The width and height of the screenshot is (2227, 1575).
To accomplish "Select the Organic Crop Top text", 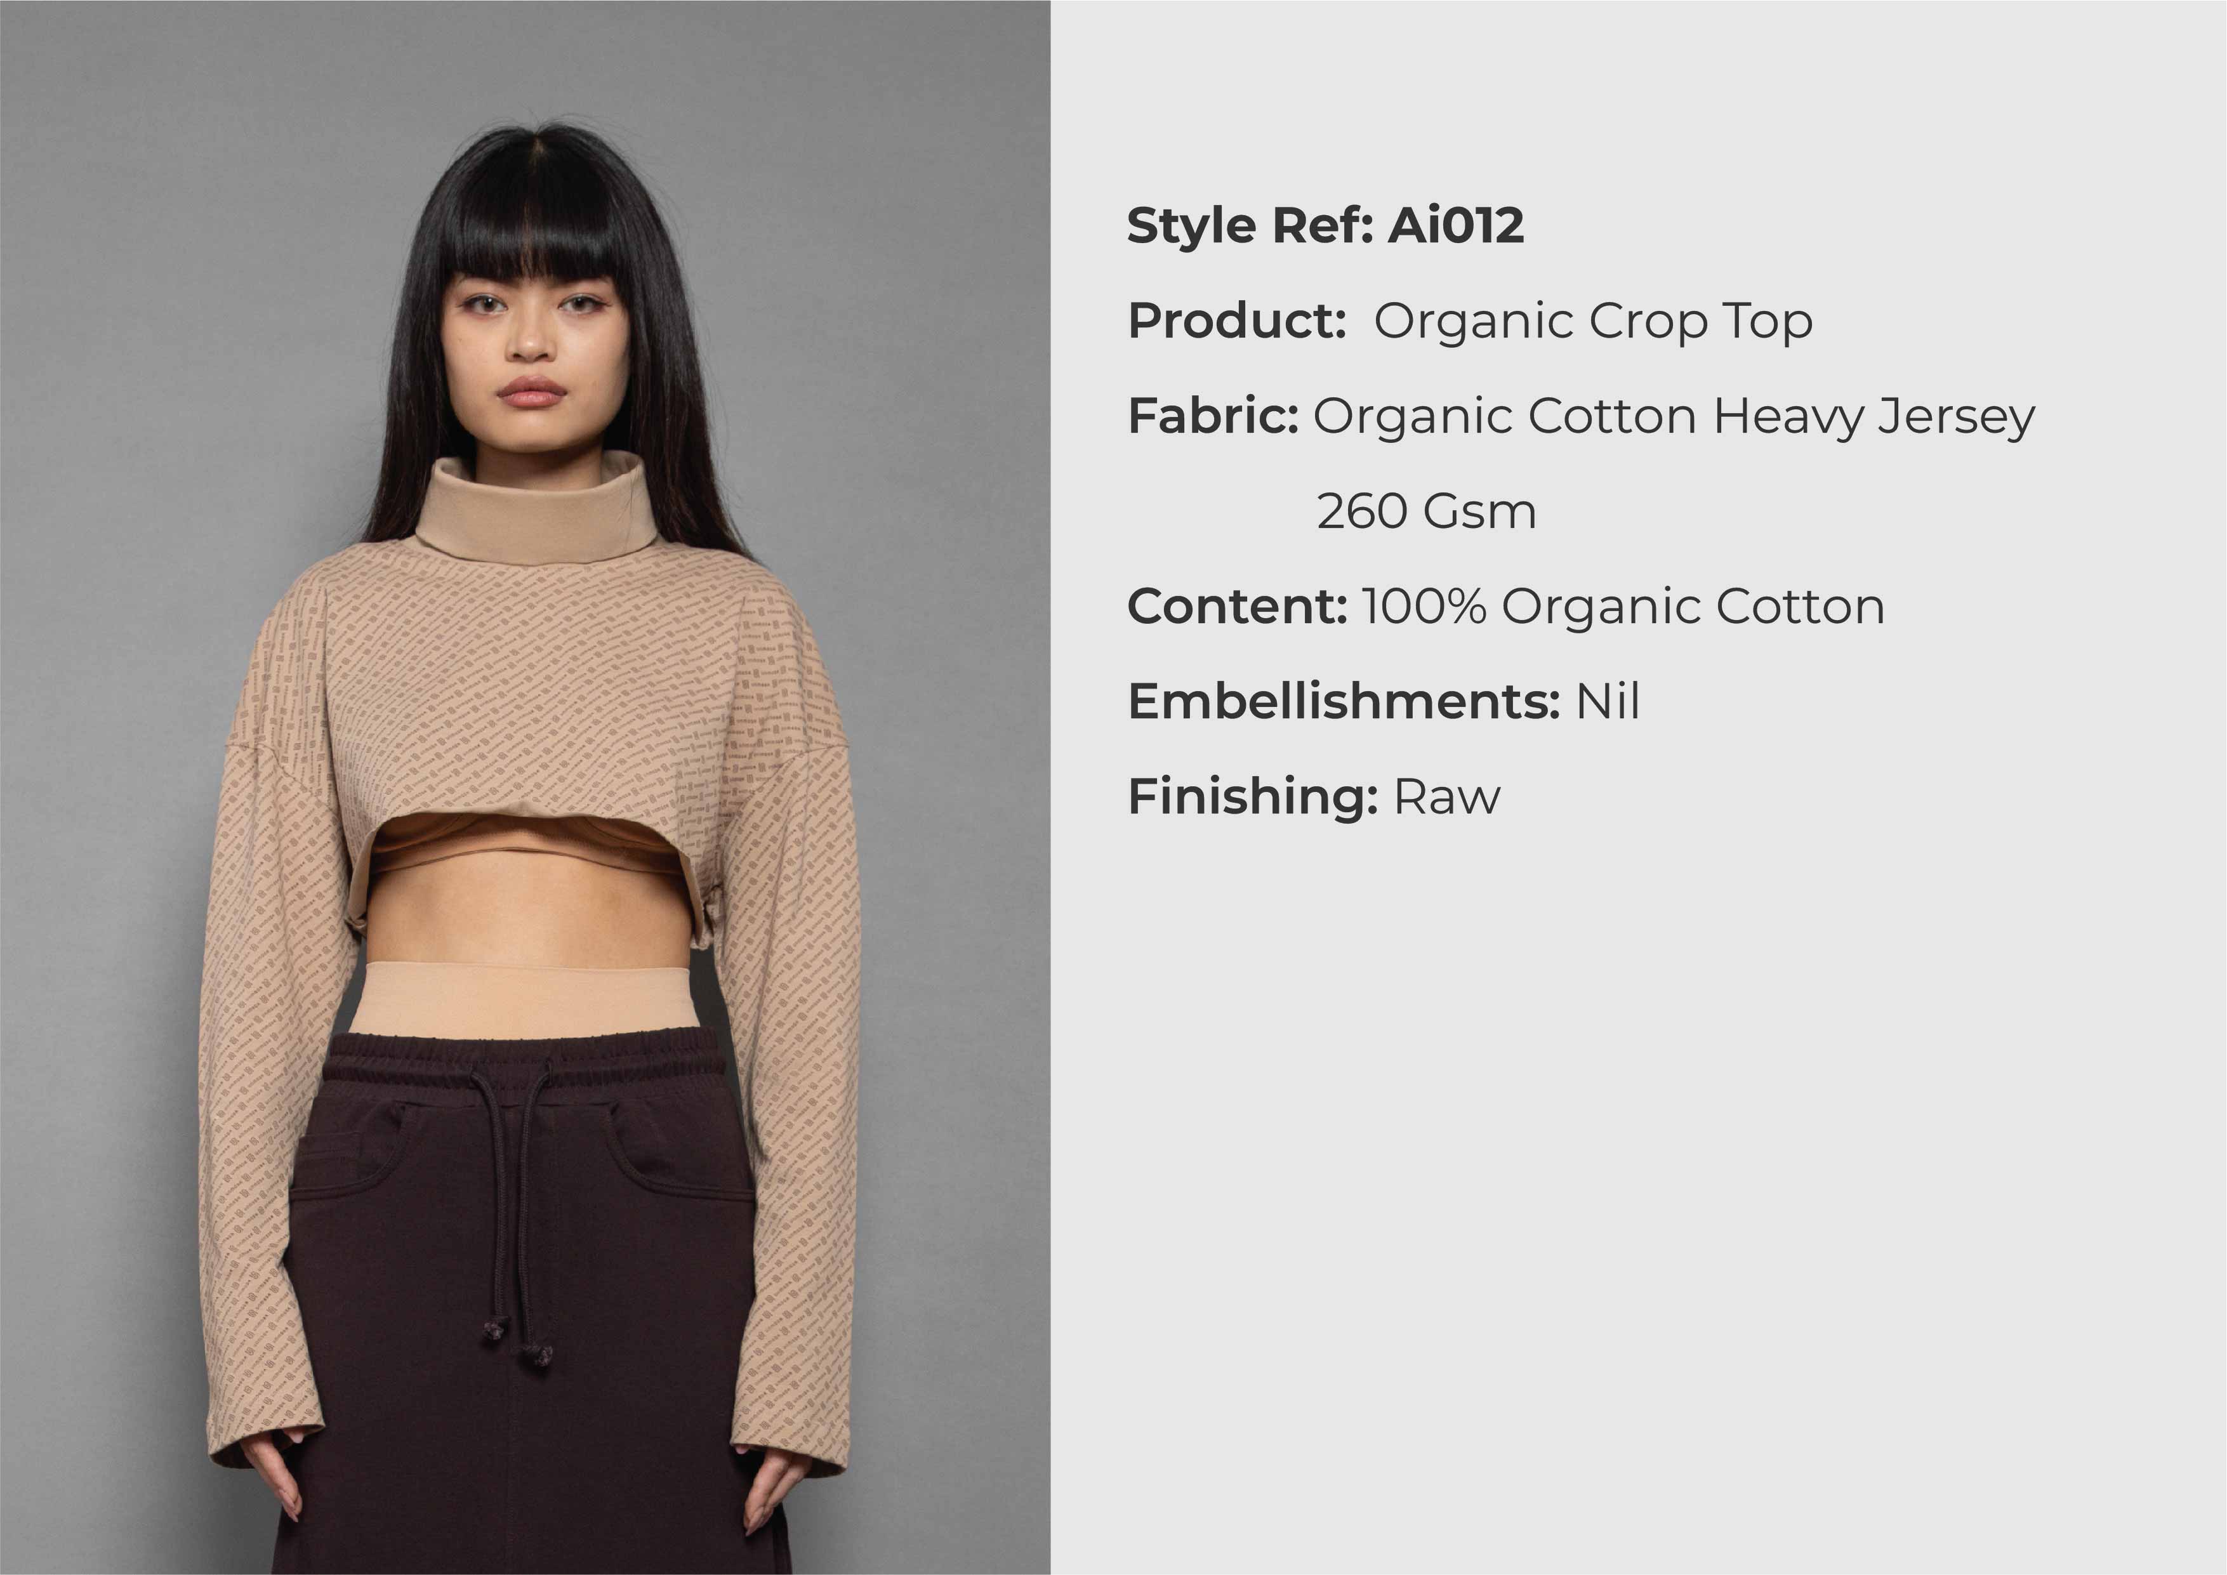I will pos(1592,322).
